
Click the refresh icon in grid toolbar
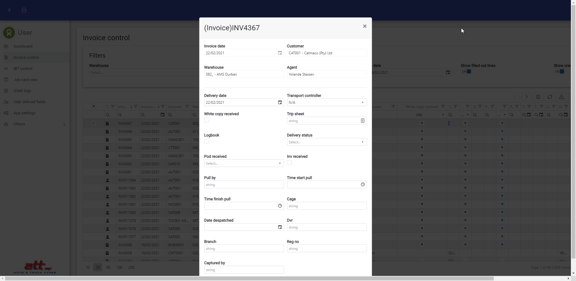pyautogui.click(x=550, y=97)
